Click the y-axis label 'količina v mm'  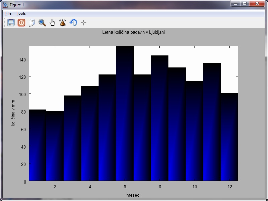pos(13,113)
